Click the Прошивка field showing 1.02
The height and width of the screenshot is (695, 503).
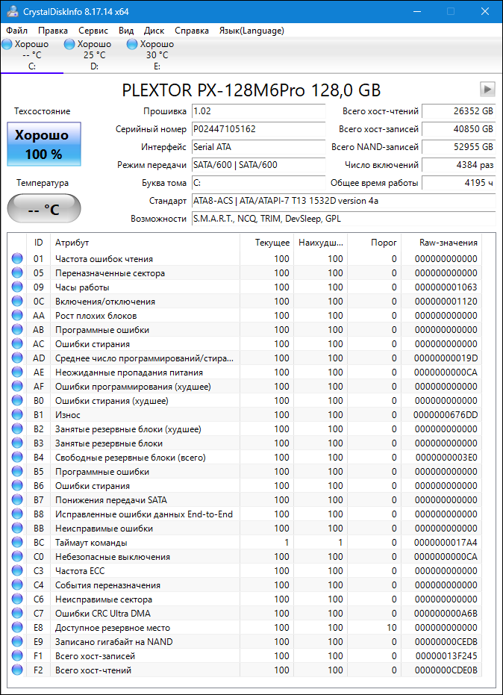[258, 111]
